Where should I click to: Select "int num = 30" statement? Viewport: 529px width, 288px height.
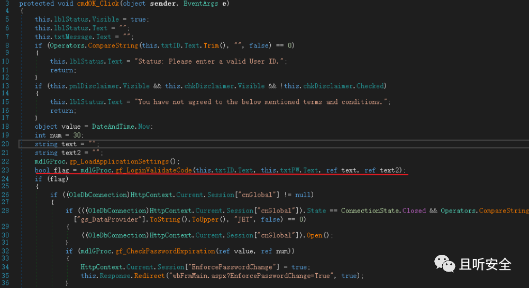[59, 135]
